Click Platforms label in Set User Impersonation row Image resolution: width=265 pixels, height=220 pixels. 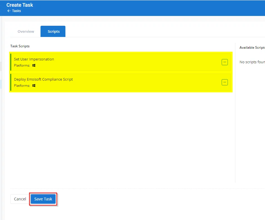click(22, 65)
